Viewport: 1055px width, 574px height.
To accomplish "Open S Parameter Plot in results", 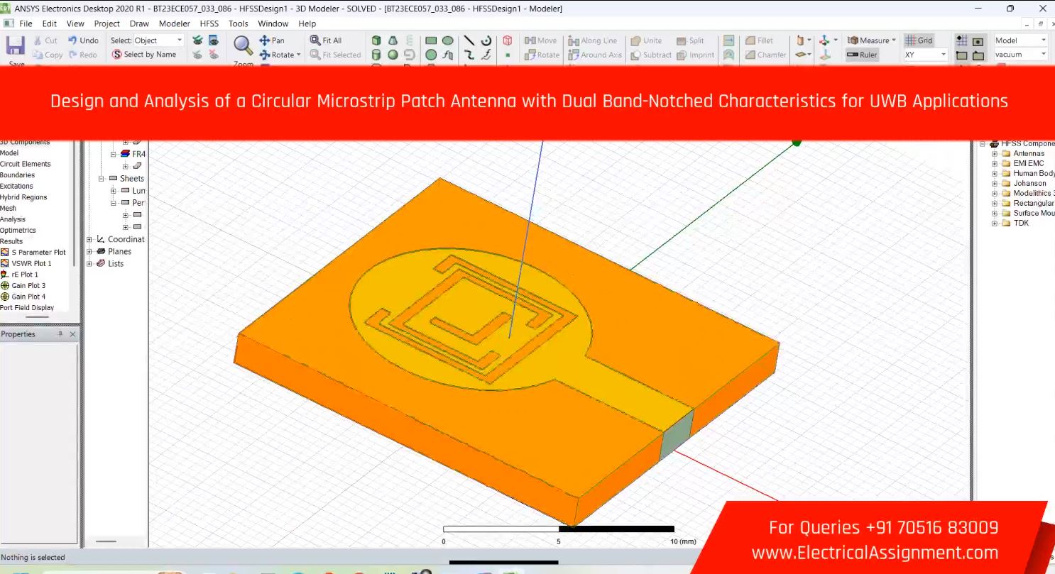I will [38, 252].
